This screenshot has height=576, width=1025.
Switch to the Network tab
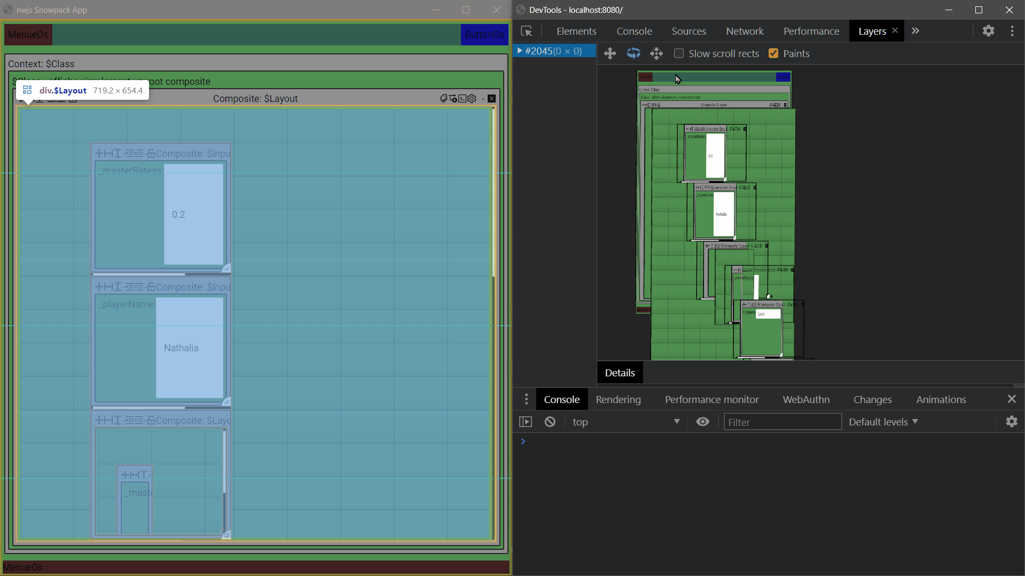point(745,31)
